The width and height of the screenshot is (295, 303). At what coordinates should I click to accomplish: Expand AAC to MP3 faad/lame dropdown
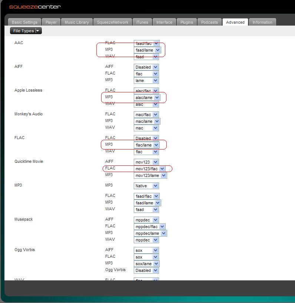tap(147, 50)
